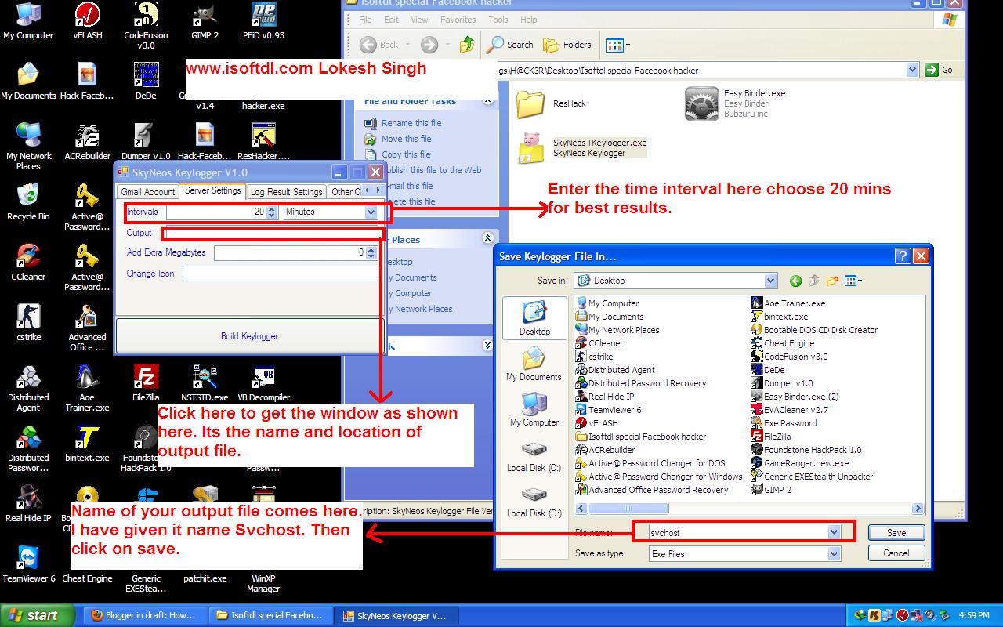Open the Views dropdown in Explorer toolbar
The width and height of the screenshot is (1003, 627).
[x=617, y=45]
